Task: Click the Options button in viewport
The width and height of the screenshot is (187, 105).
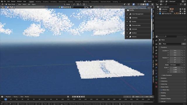Action: (x=150, y=7)
